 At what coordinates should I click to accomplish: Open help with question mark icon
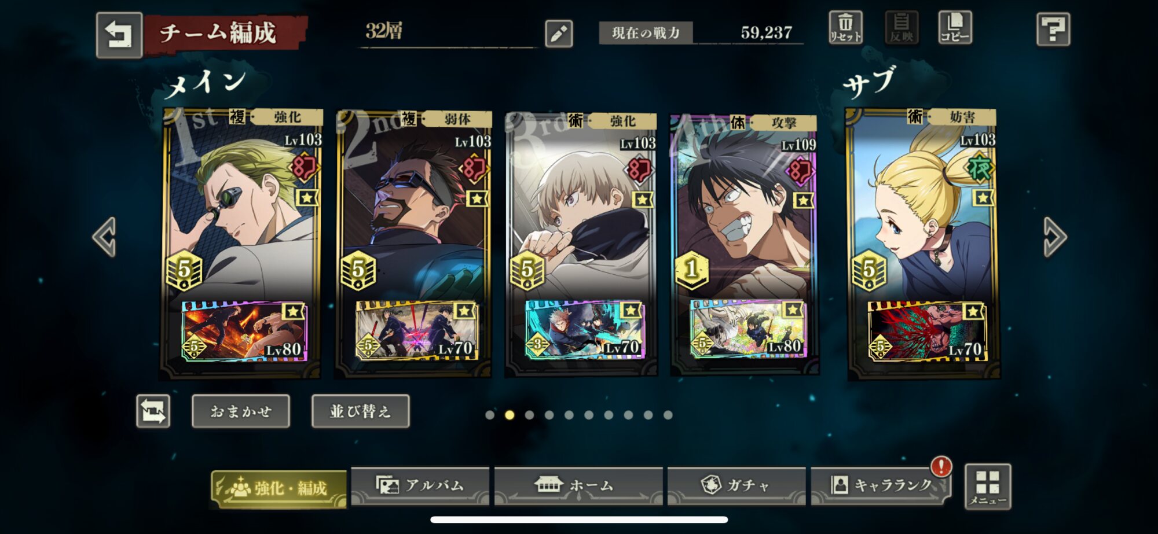(x=1053, y=29)
